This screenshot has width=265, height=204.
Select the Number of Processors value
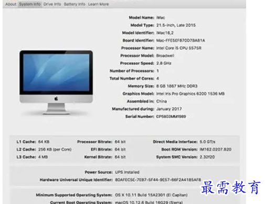click(157, 71)
